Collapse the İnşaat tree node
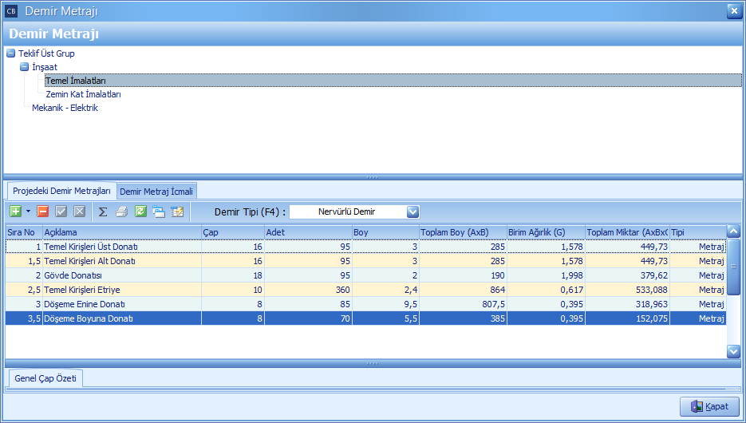 (24, 67)
